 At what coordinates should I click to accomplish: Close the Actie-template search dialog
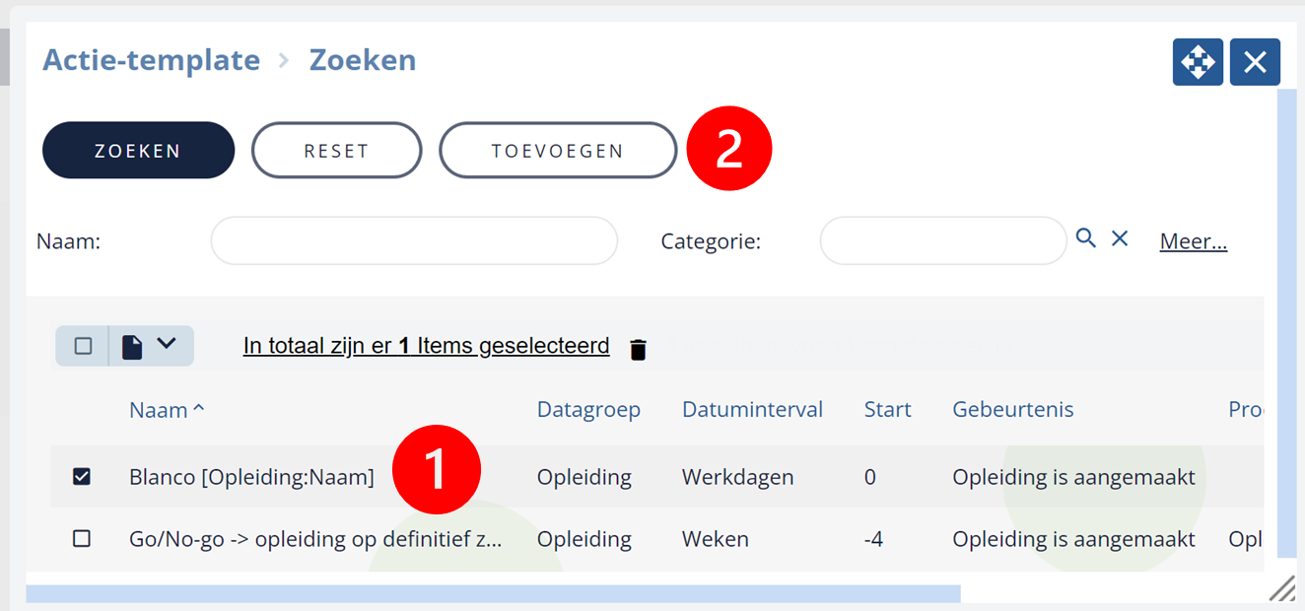(x=1255, y=62)
